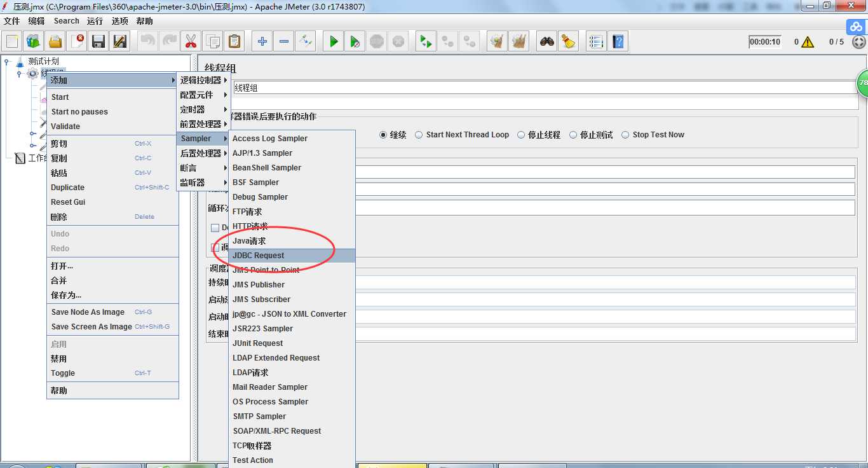Choose Reset Gui in context menu
The height and width of the screenshot is (468, 868).
click(112, 202)
